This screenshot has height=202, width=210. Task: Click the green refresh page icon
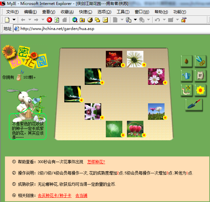57,20
